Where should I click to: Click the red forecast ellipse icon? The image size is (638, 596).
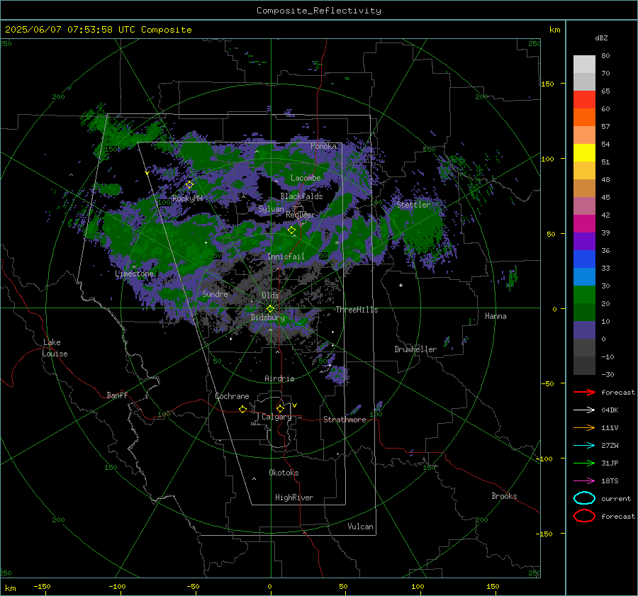coord(584,516)
